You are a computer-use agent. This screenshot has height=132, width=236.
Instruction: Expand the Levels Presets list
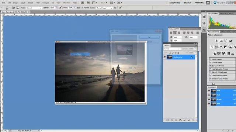point(210,59)
